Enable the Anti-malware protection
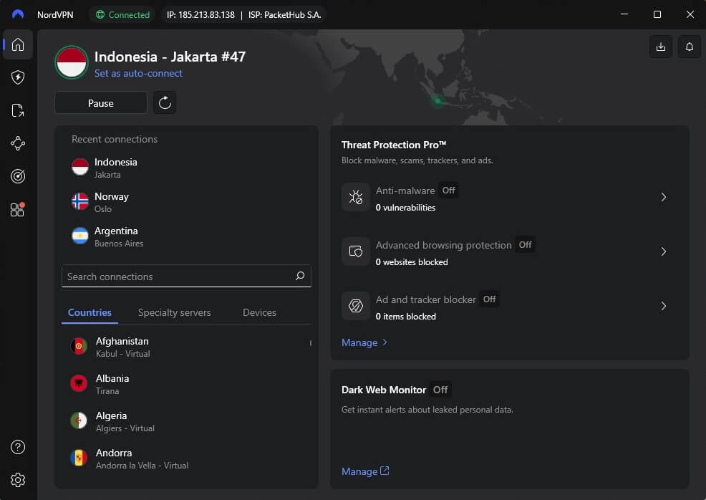 448,191
